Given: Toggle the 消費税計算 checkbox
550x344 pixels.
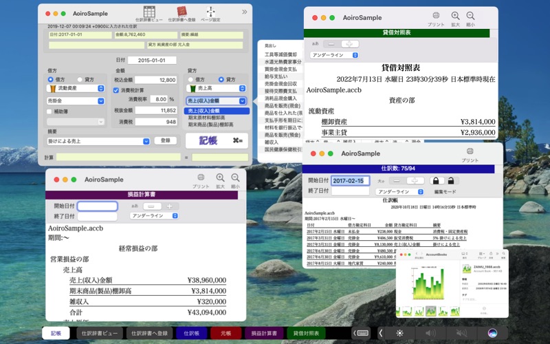Looking at the screenshot, I should [x=116, y=90].
